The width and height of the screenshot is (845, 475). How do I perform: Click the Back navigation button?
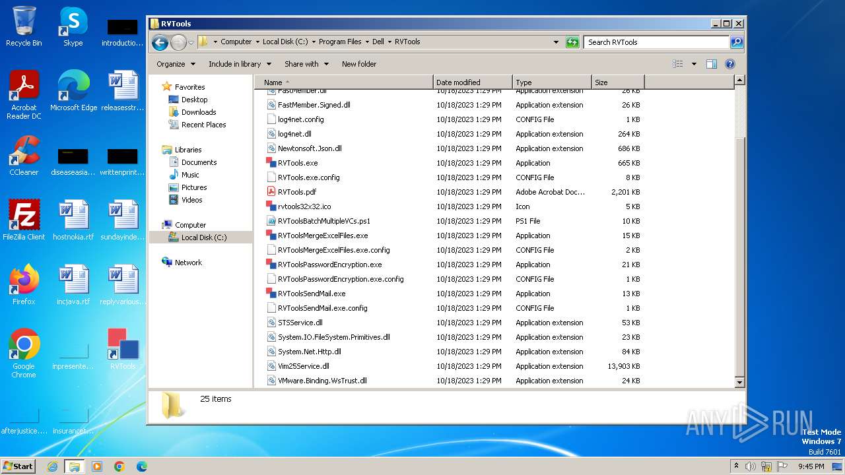(160, 42)
